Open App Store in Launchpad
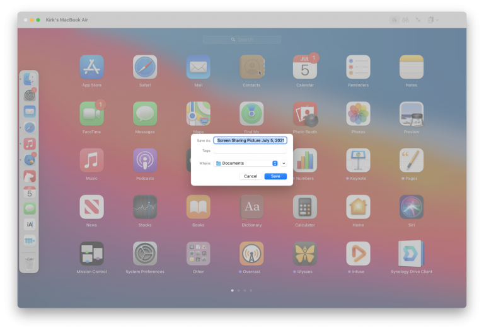The image size is (484, 331). 91,67
